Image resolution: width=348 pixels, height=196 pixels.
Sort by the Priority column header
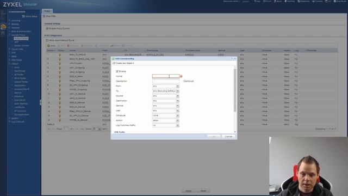(x=51, y=51)
